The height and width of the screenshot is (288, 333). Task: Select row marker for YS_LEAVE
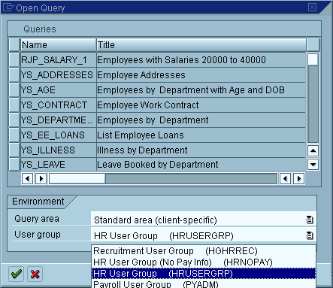[14, 165]
